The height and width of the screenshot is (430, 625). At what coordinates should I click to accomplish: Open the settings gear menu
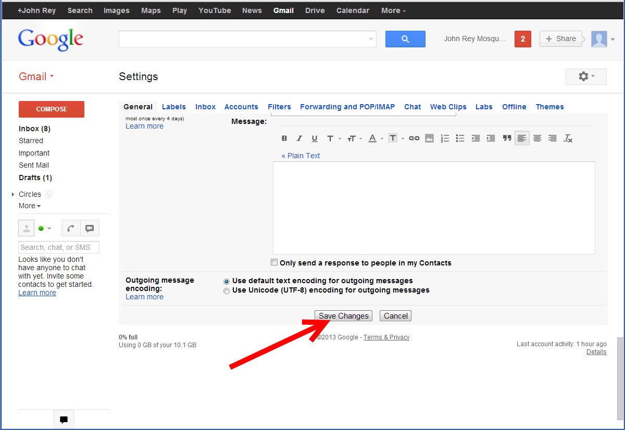(x=586, y=77)
